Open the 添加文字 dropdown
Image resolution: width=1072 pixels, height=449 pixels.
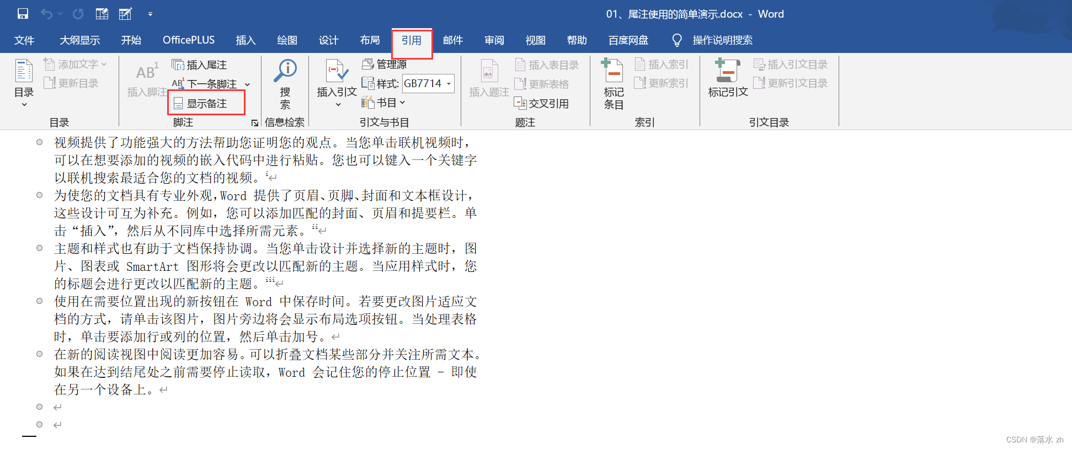76,65
